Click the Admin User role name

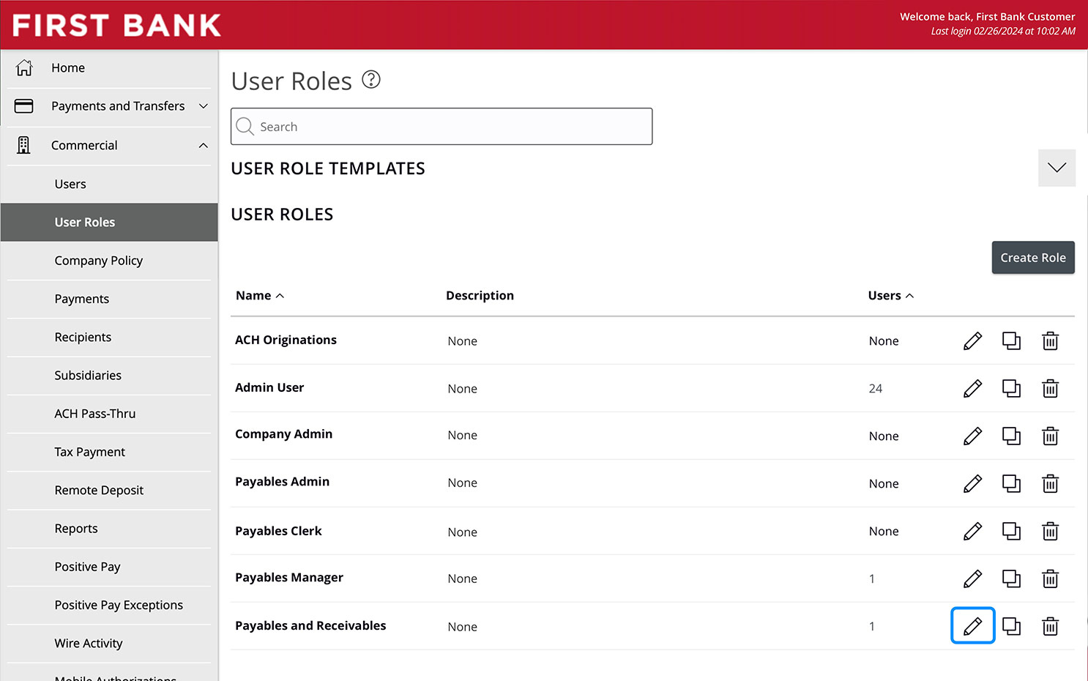(269, 387)
